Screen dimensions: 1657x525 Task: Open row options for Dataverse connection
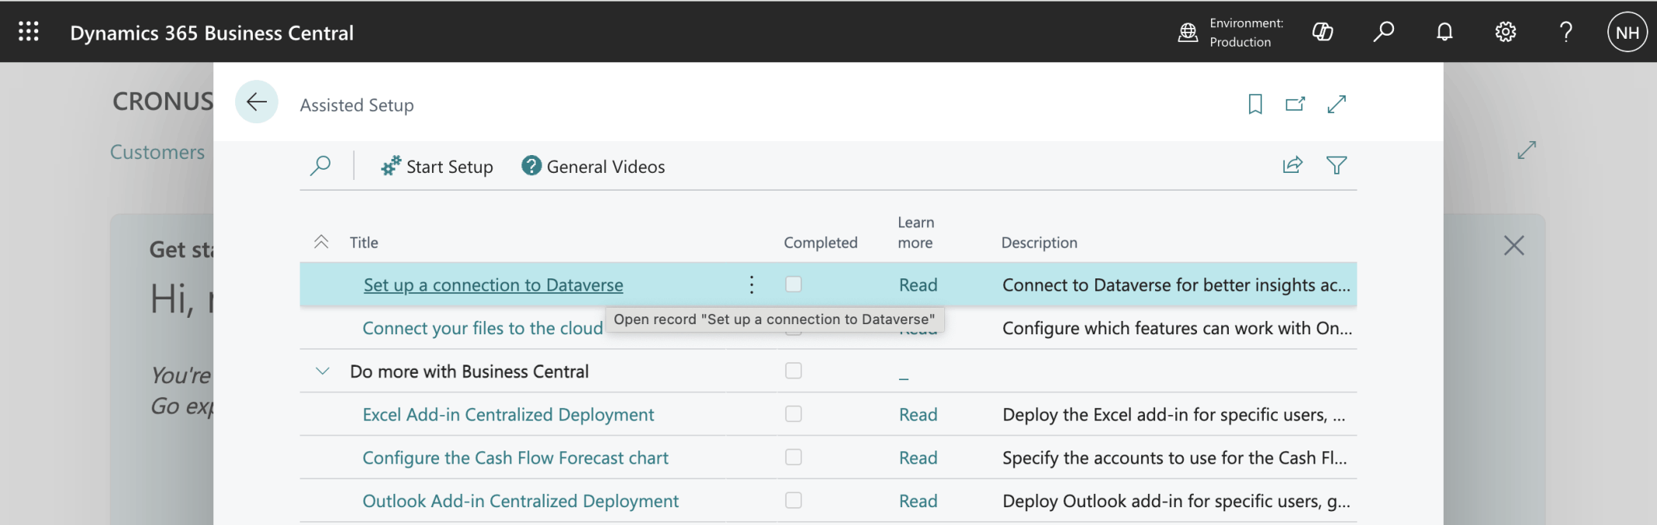[751, 285]
